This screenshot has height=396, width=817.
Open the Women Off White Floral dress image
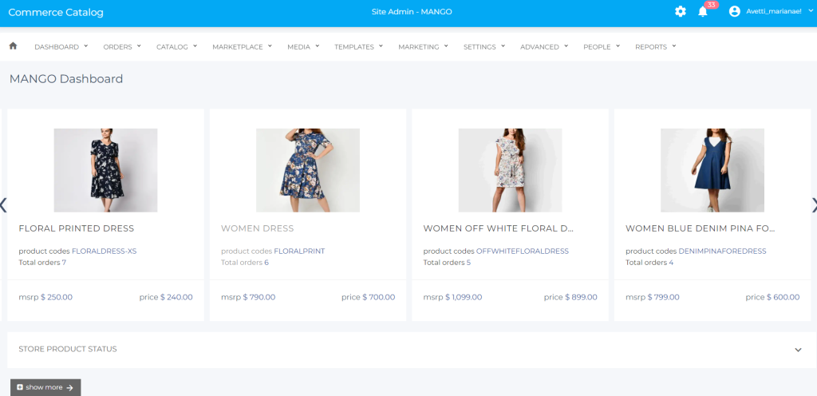point(510,170)
